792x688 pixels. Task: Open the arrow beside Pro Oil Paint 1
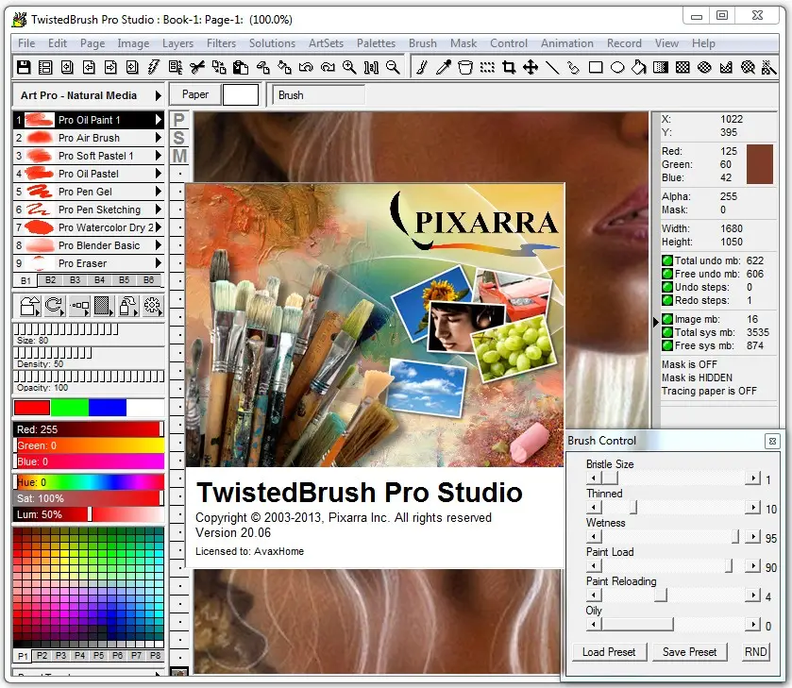(158, 120)
